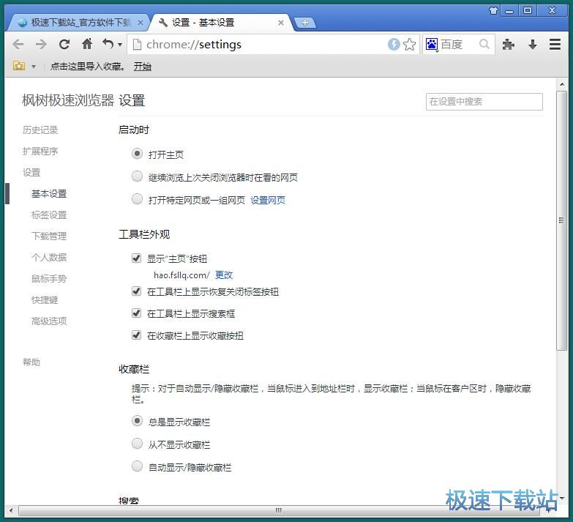Viewport: 573px width, 522px height.
Task: Click the lightning speed mode icon
Action: pyautogui.click(x=394, y=45)
